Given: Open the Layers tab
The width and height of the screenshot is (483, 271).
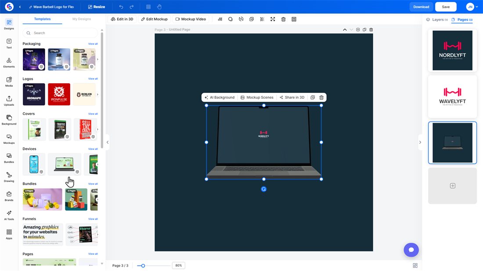Looking at the screenshot, I should pyautogui.click(x=437, y=19).
